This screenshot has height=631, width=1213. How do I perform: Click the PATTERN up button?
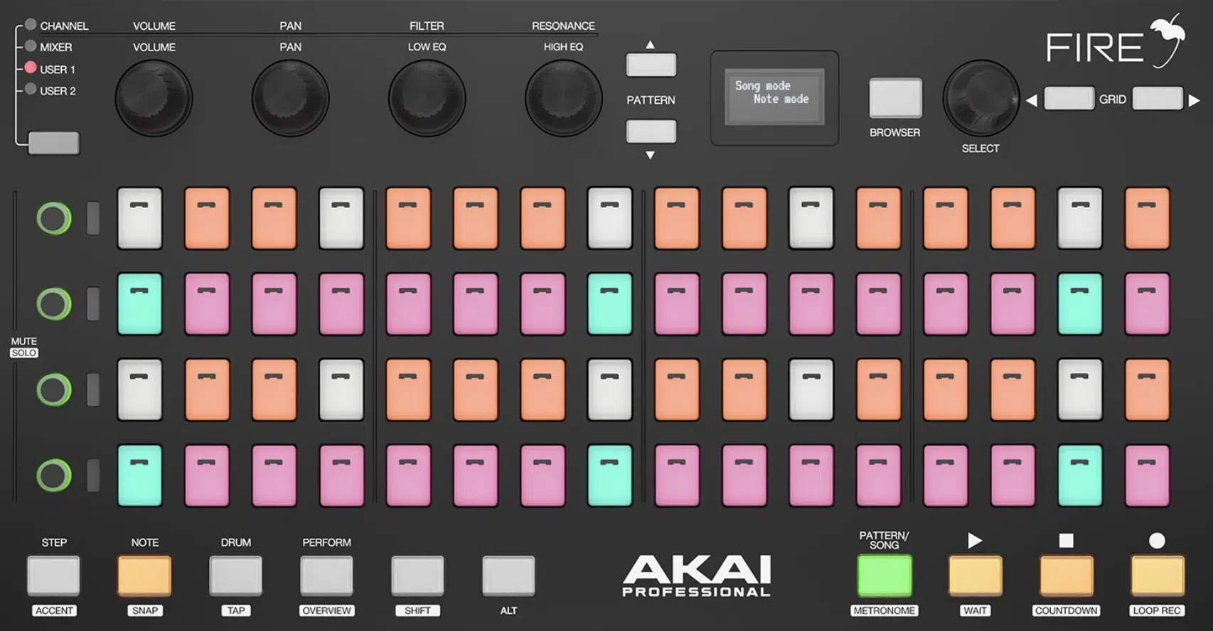click(651, 65)
